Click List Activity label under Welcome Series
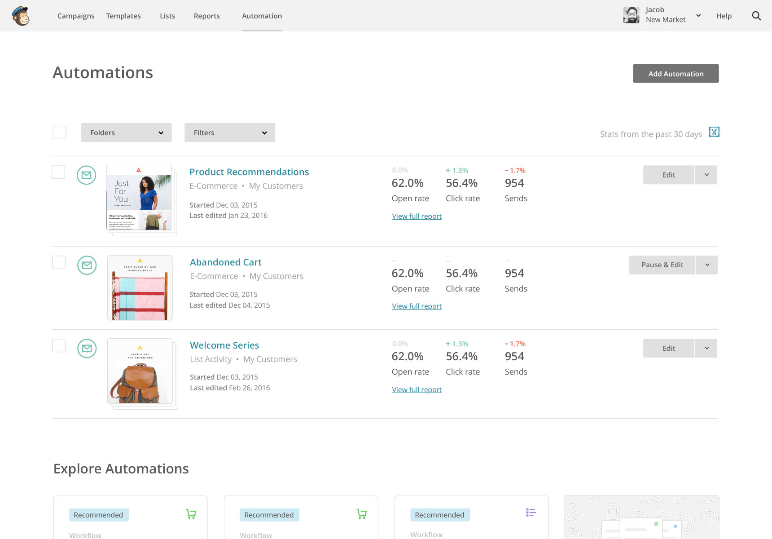Screen dimensions: 772x539 (x=211, y=359)
